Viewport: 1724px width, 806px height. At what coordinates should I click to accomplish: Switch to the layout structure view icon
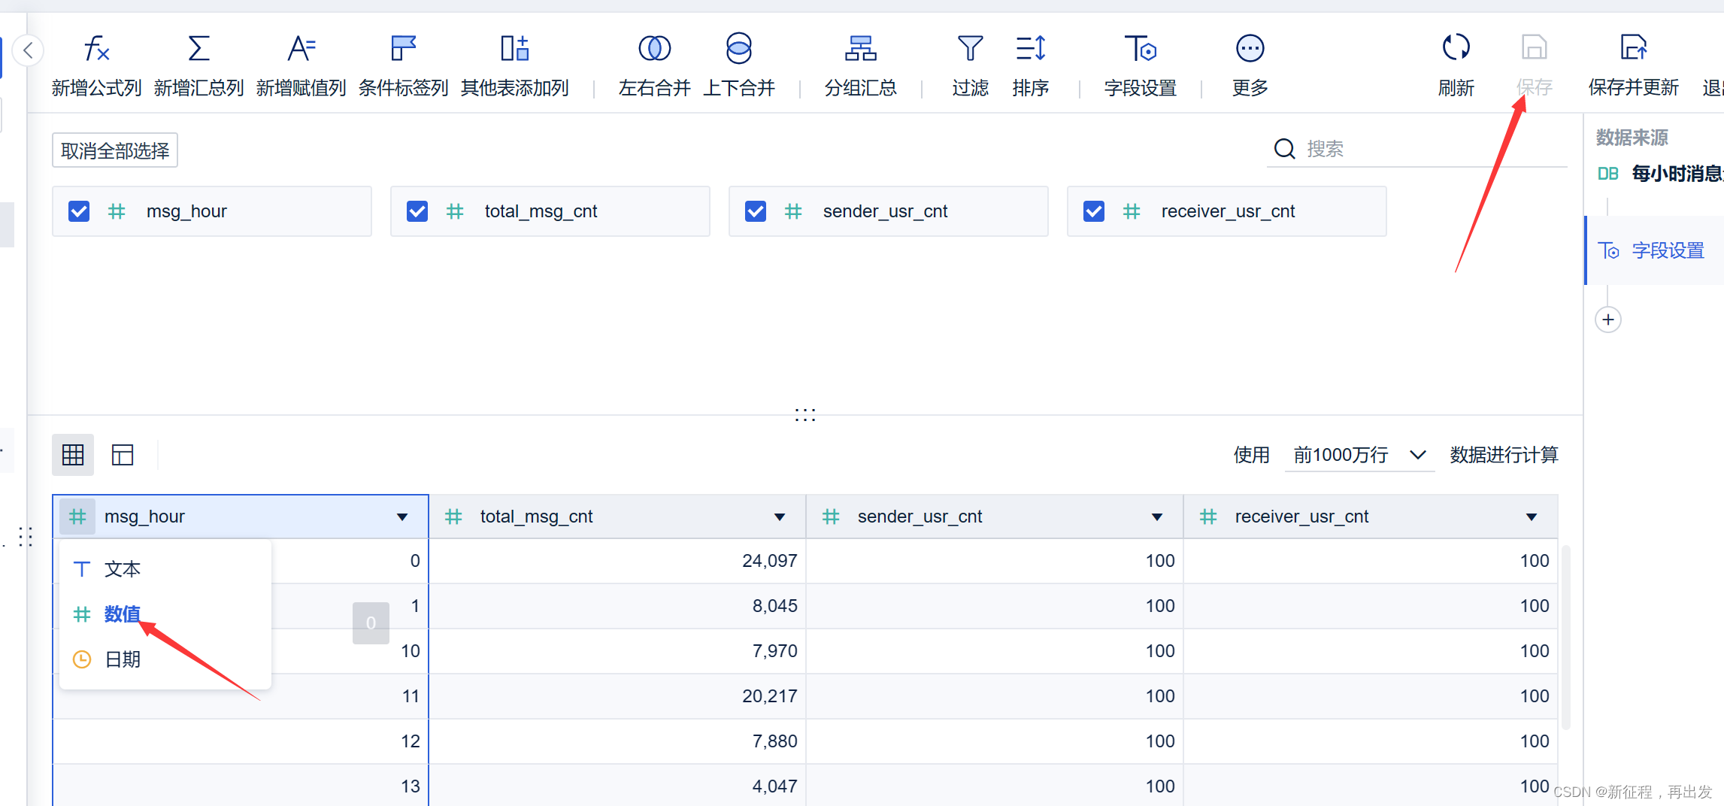(x=123, y=455)
